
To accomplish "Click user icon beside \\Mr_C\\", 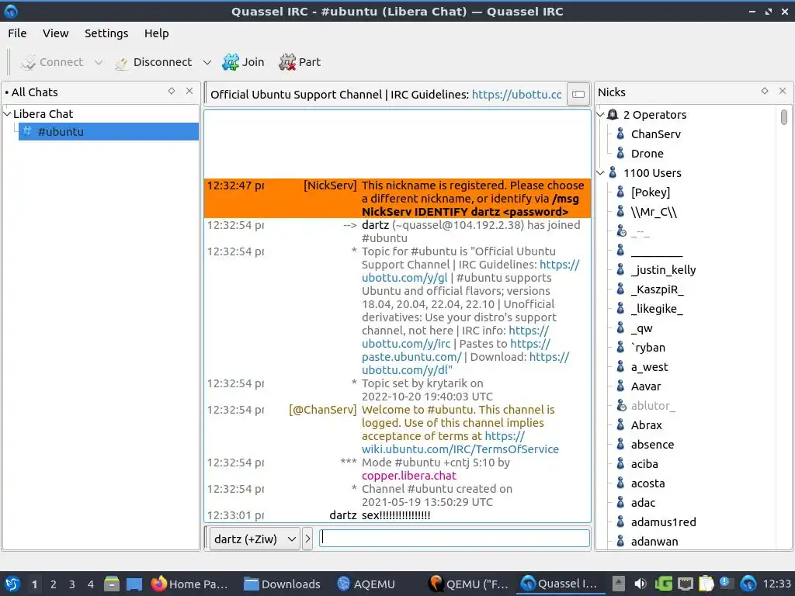I will tap(620, 212).
